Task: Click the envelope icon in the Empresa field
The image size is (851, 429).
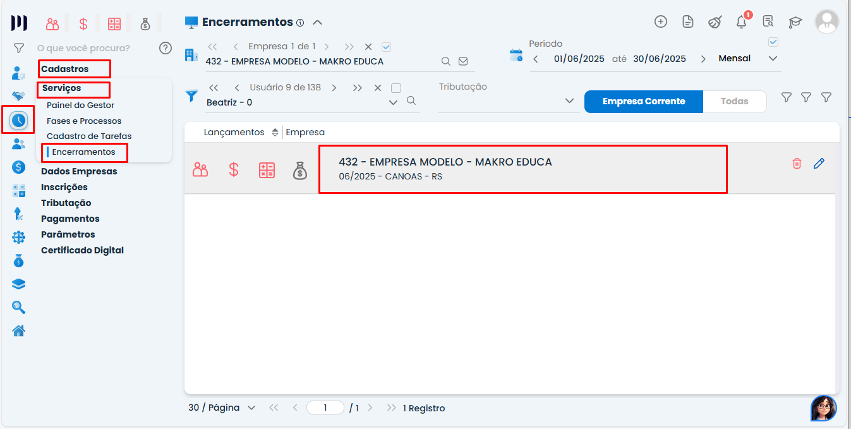Action: point(463,61)
